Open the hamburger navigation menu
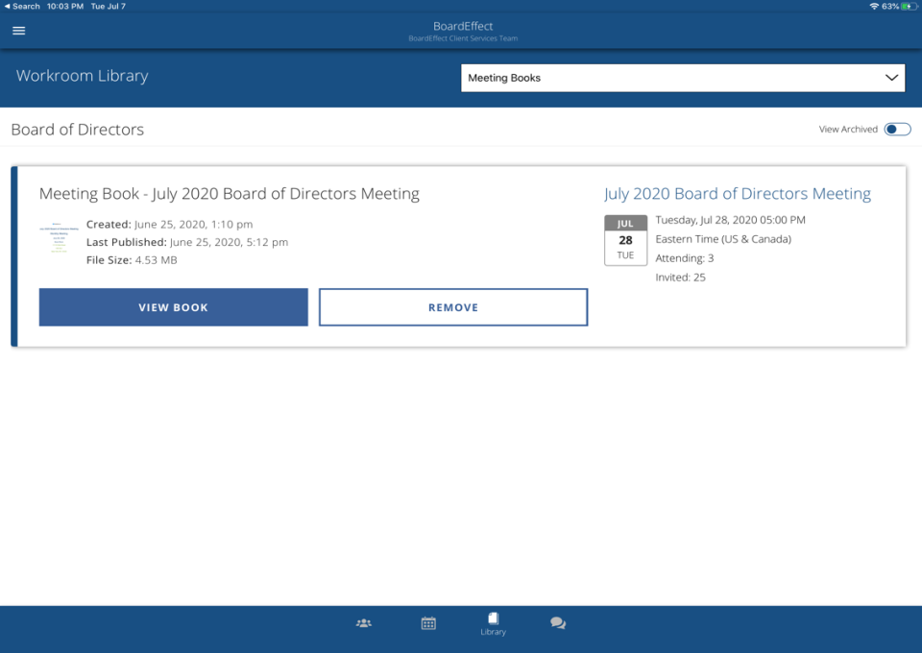This screenshot has height=653, width=922. [x=17, y=30]
